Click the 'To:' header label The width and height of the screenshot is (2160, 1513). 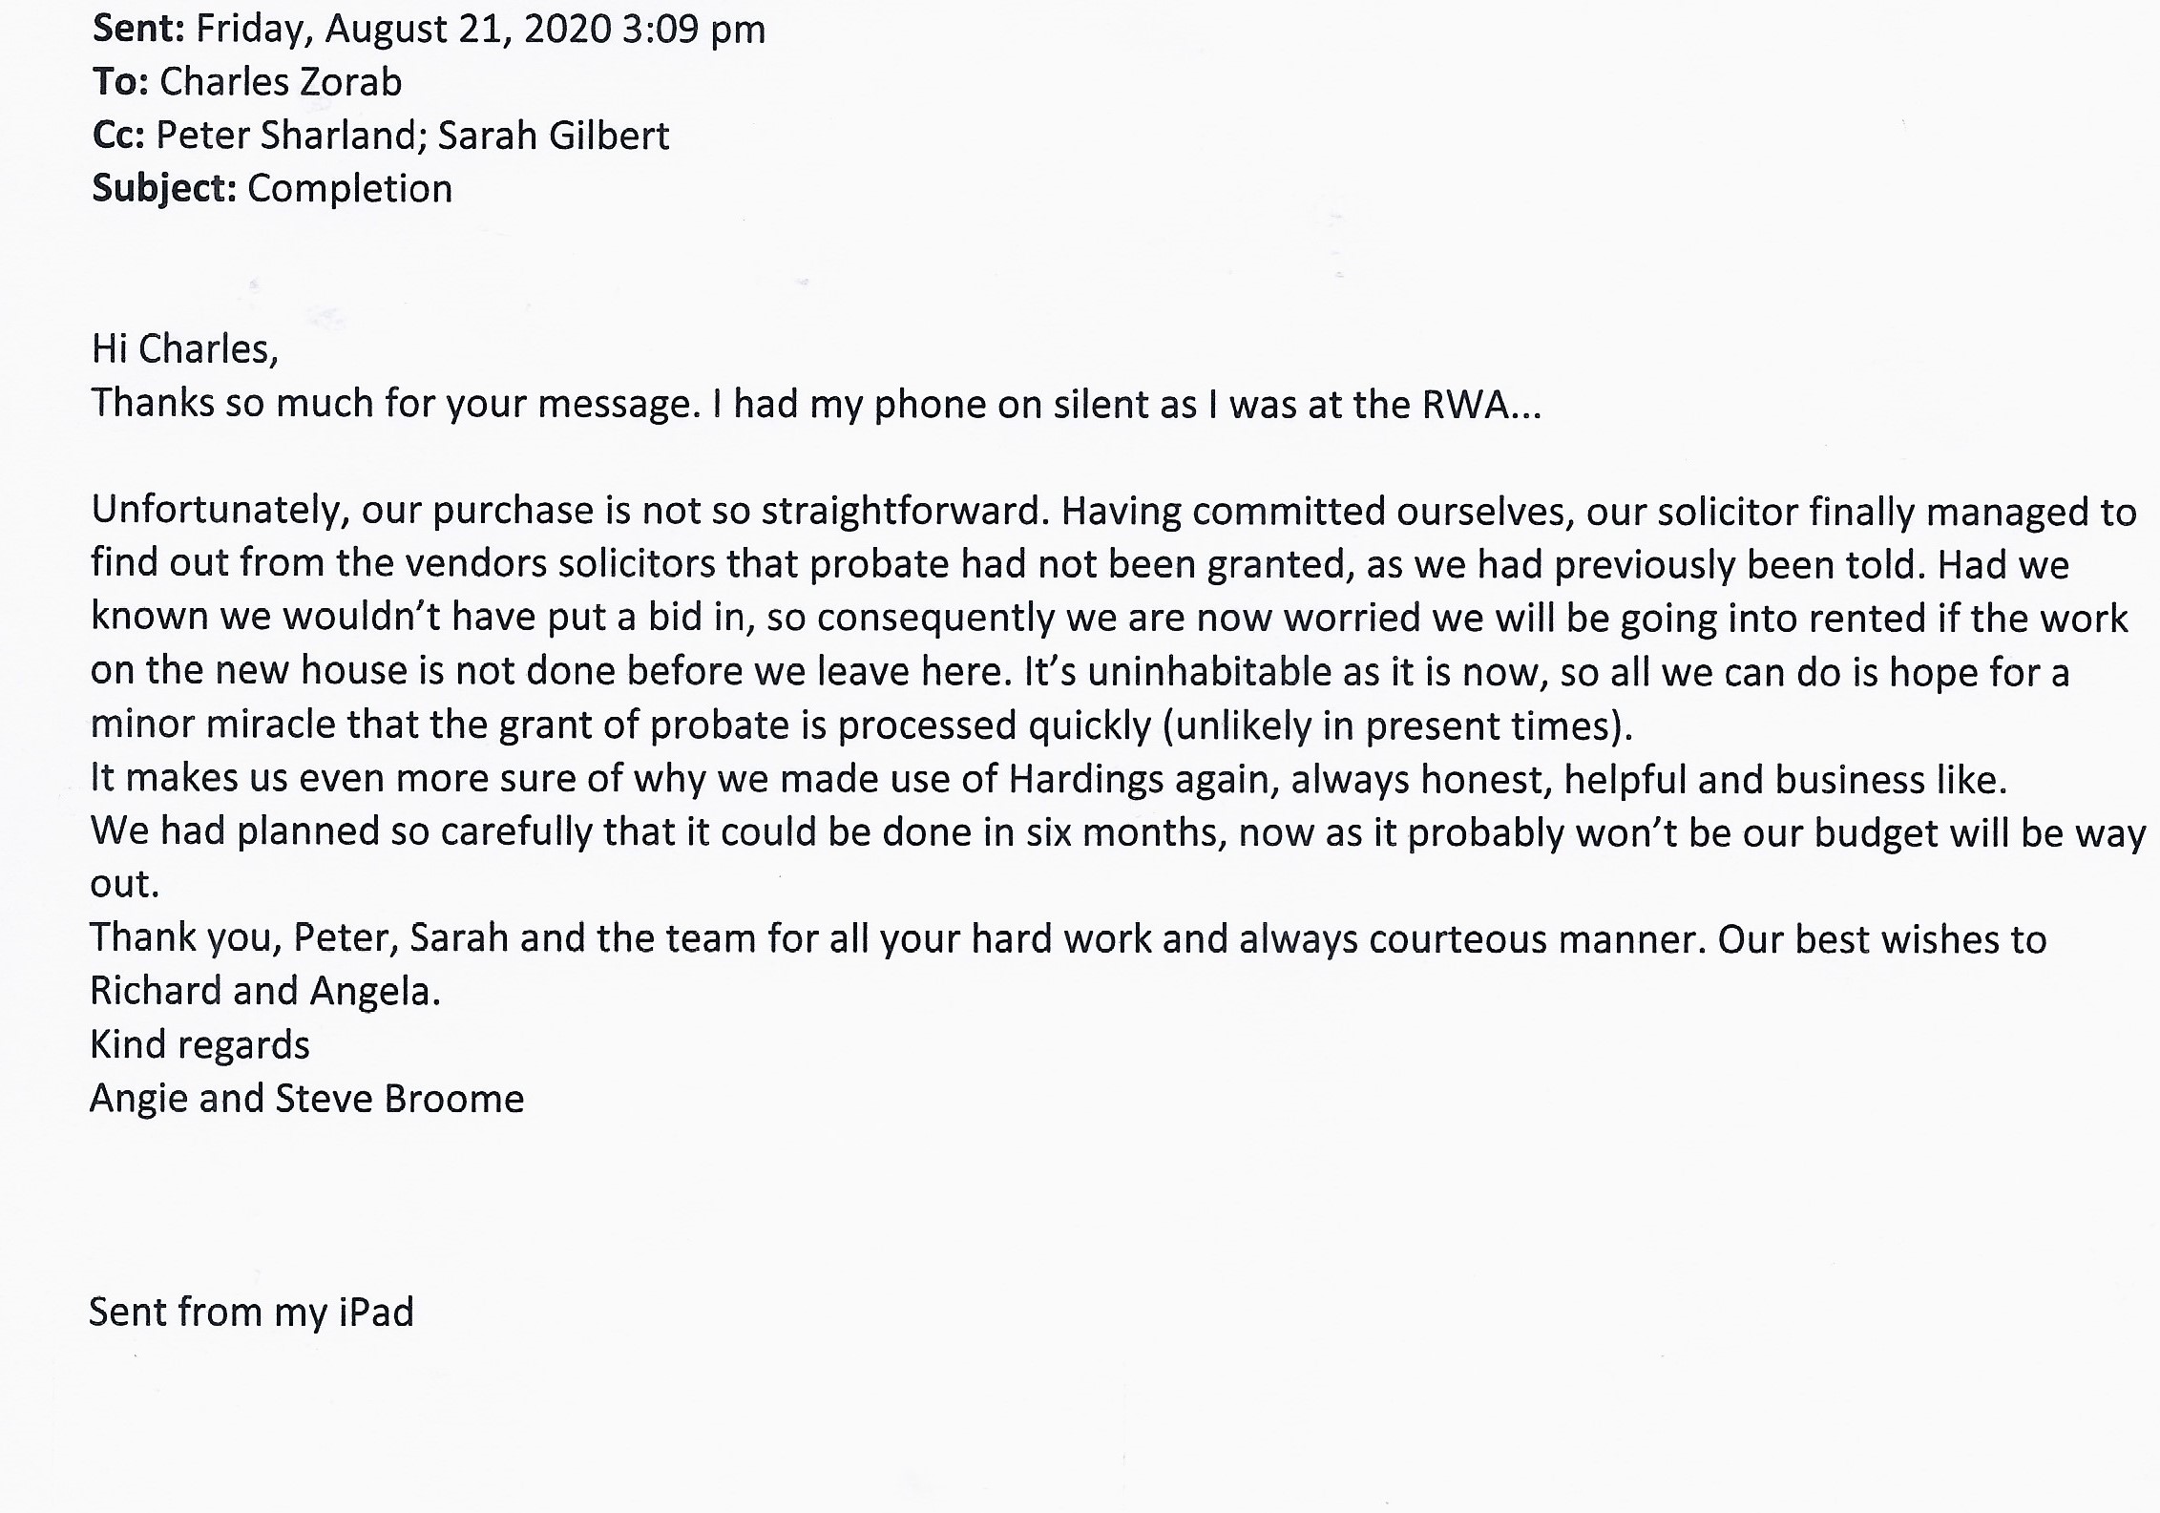coord(120,83)
